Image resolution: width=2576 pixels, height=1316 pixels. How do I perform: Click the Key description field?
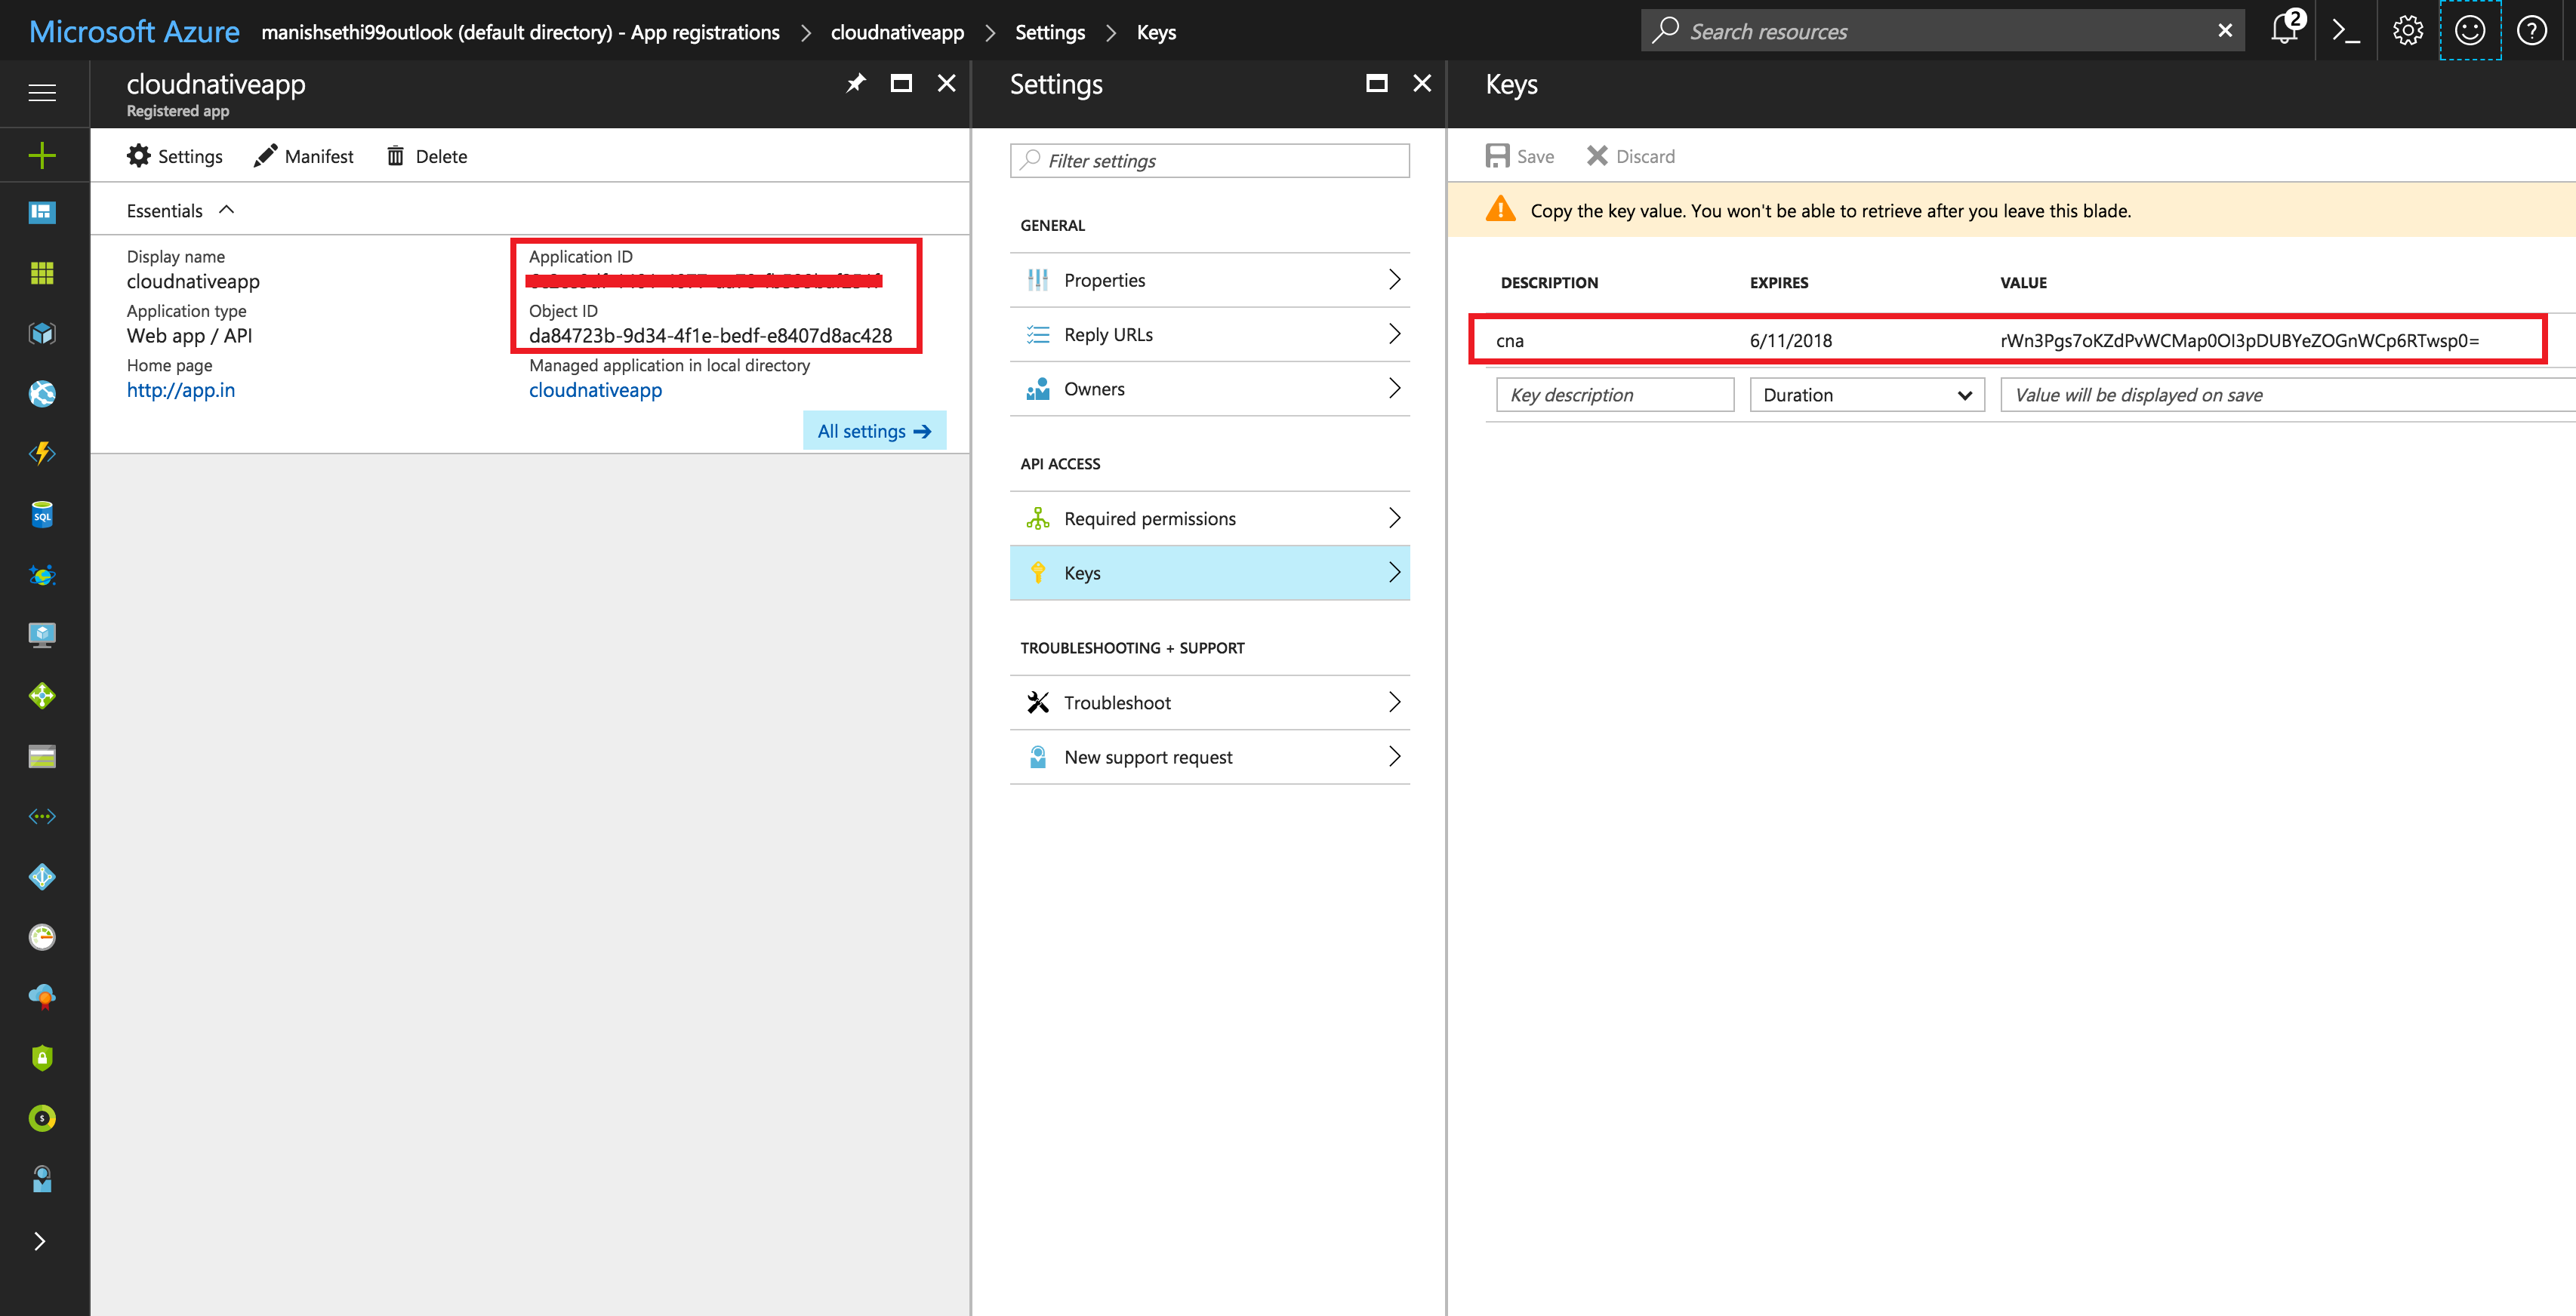point(1614,395)
